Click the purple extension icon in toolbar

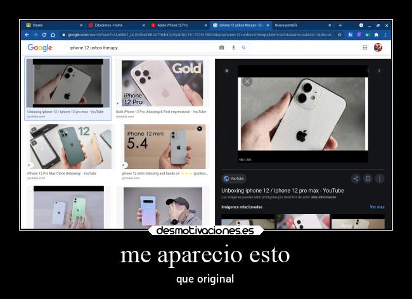[x=359, y=35]
